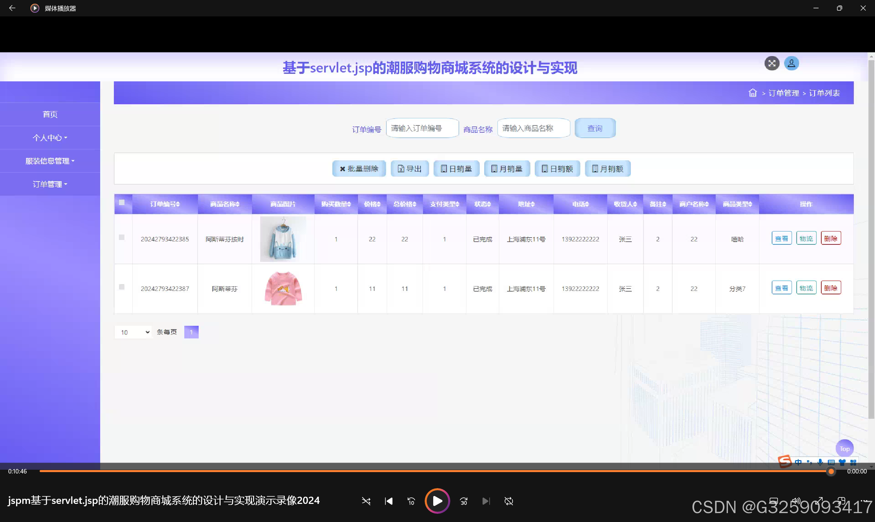Delete order 20242793422385 with 删除
This screenshot has height=522, width=875.
click(831, 238)
